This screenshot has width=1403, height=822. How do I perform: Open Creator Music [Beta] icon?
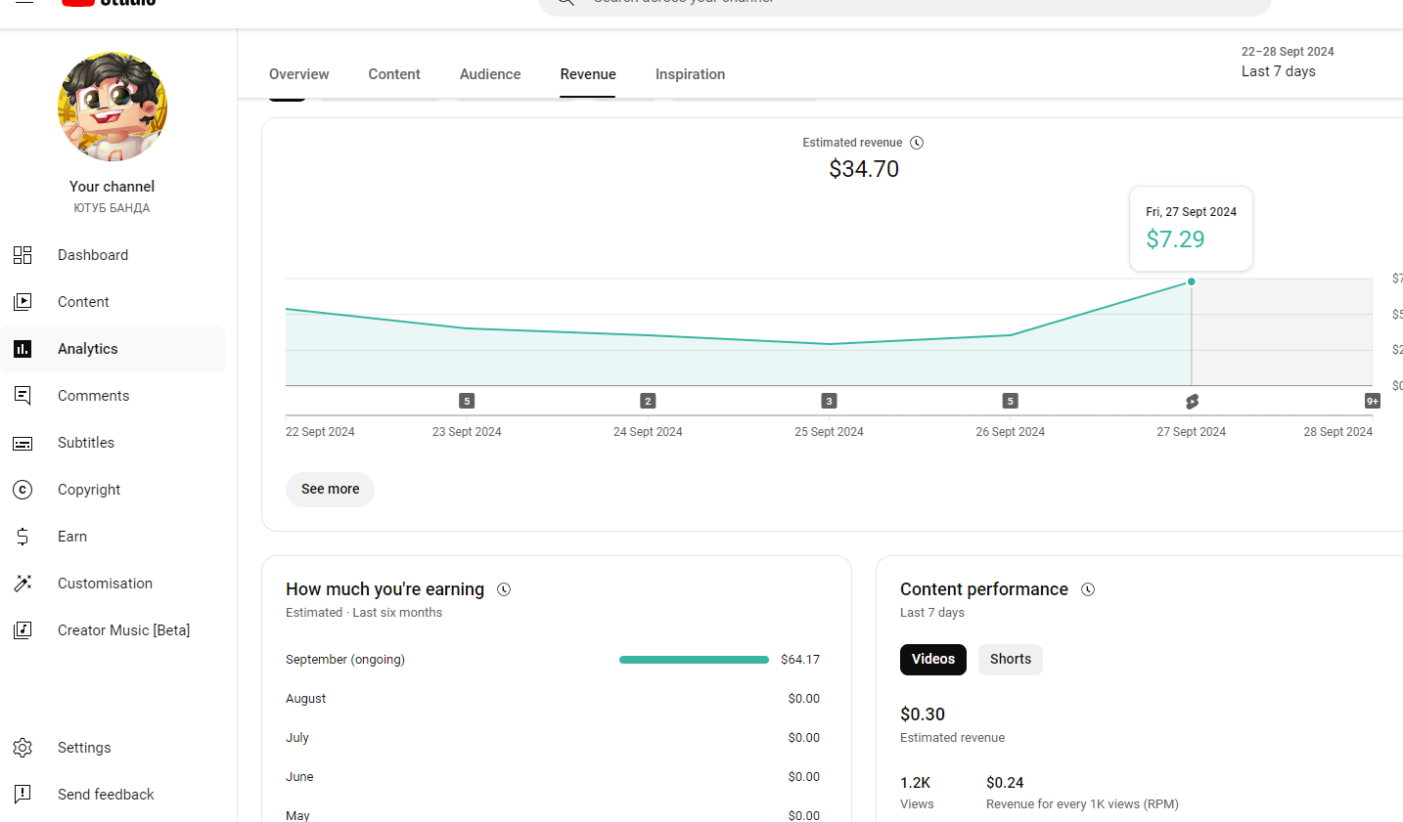pos(23,630)
